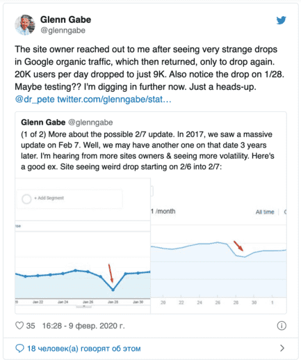Open the 18 человек(а) говорят об этом link
The width and height of the screenshot is (301, 362).
(x=84, y=348)
